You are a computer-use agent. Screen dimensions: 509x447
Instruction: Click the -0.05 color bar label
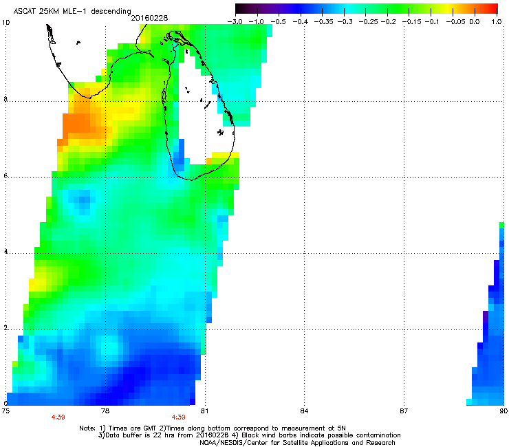[456, 22]
